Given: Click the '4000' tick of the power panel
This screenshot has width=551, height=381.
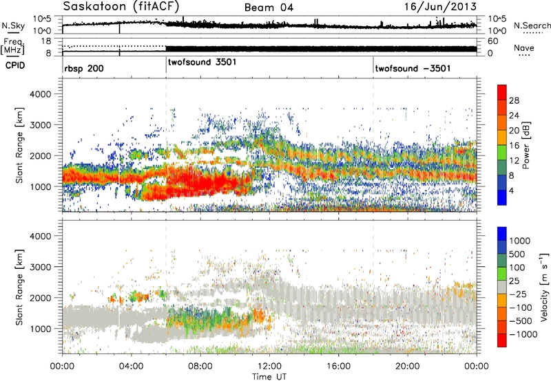Looking at the screenshot, I should coord(42,94).
